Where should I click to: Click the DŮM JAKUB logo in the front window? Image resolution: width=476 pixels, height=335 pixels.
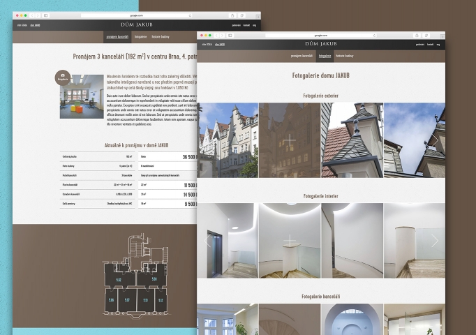[321, 44]
